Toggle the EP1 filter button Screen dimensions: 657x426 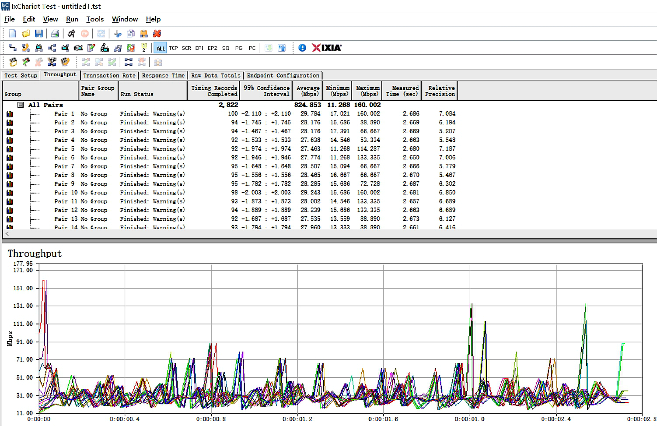[x=199, y=48]
